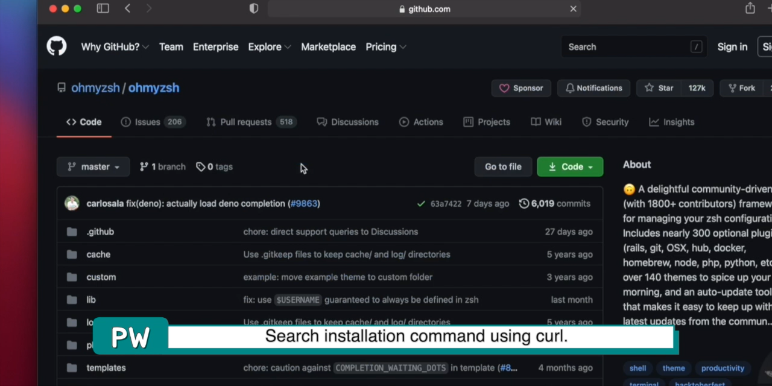The height and width of the screenshot is (386, 772).
Task: Go back with Safari back arrow
Action: coord(127,8)
